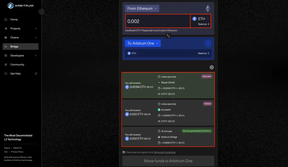This screenshot has width=288, height=167.
Task: Click the Chains icon in the sidebar
Action: pos(6,37)
